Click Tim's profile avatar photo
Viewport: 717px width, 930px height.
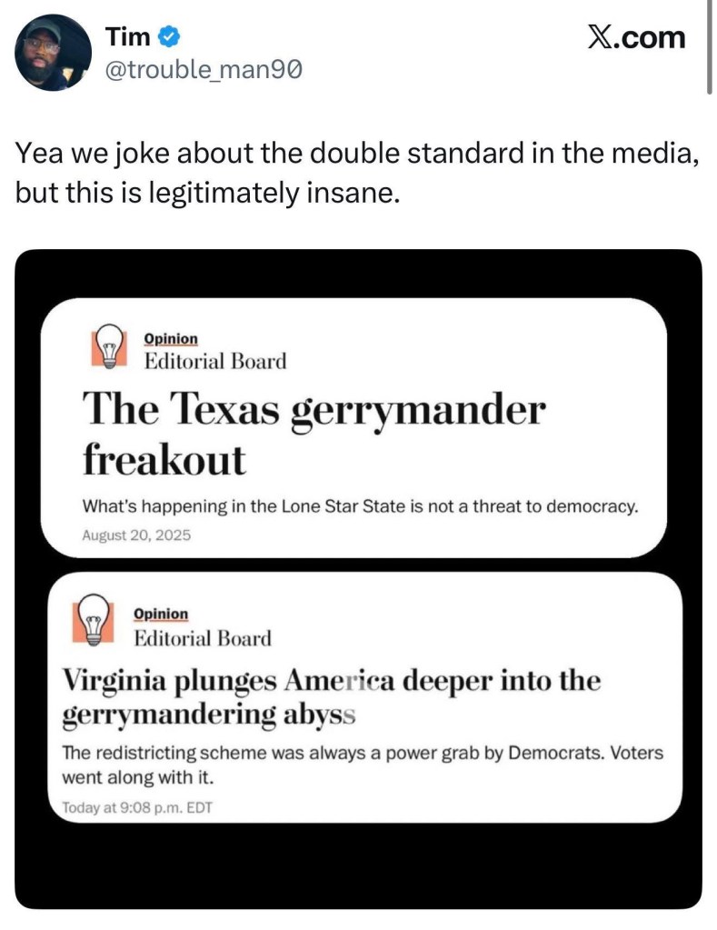pyautogui.click(x=53, y=52)
